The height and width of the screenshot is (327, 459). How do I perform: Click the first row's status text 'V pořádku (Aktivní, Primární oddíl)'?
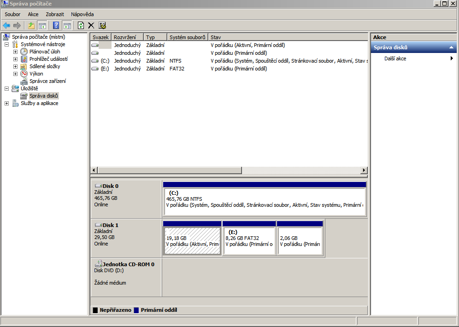[247, 45]
